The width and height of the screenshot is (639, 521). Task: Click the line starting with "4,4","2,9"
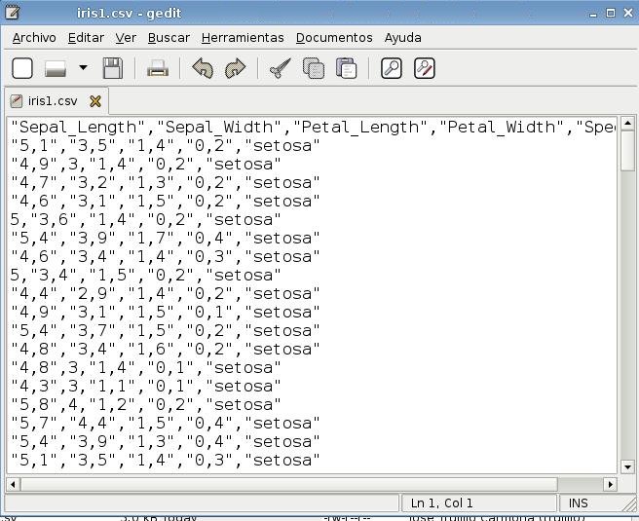(x=165, y=294)
